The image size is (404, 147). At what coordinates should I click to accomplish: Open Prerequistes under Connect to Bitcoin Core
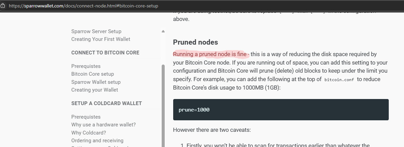tap(86, 66)
